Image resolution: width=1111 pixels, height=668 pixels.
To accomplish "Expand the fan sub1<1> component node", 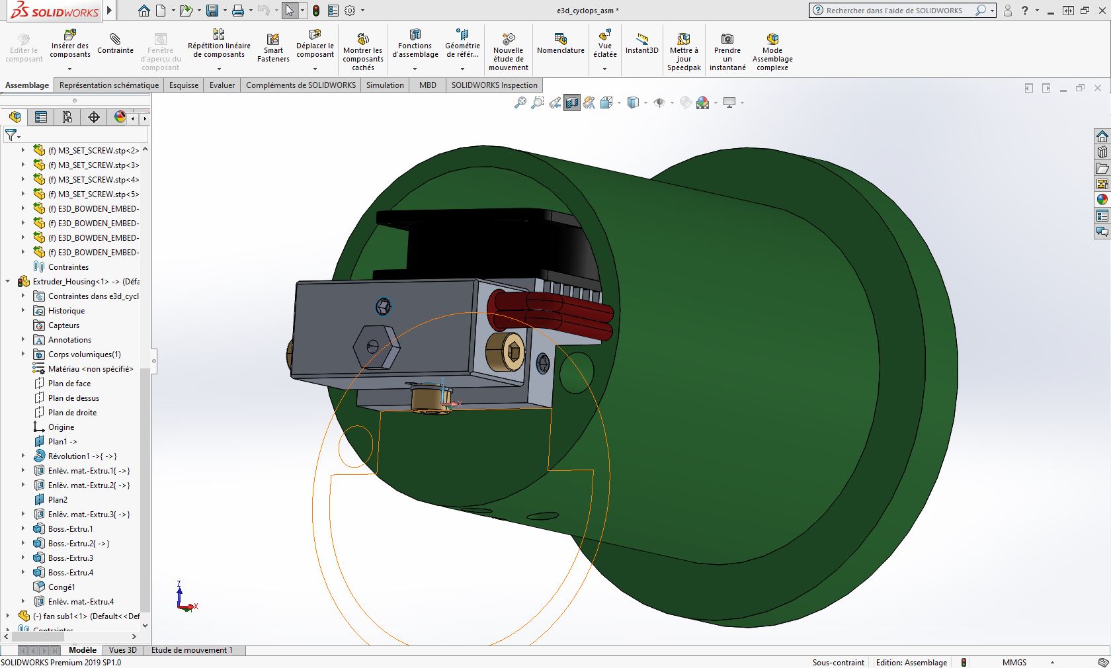I will (x=8, y=616).
